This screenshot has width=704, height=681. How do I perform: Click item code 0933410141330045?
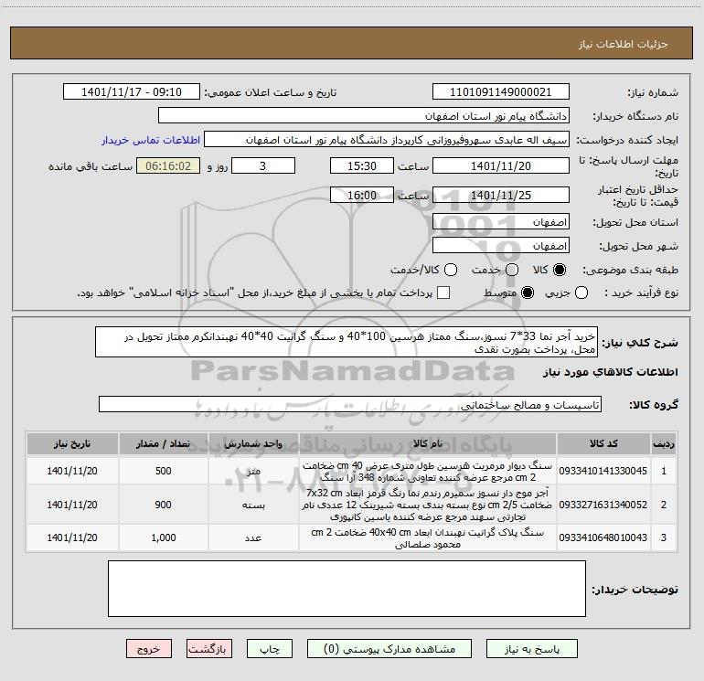pyautogui.click(x=603, y=471)
